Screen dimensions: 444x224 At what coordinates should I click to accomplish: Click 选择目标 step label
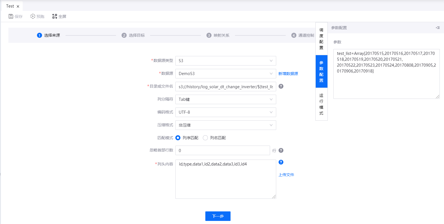tap(137, 35)
